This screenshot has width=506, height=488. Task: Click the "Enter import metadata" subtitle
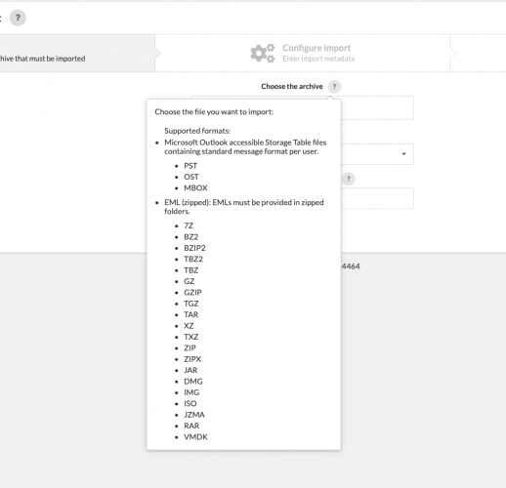(x=318, y=59)
